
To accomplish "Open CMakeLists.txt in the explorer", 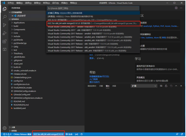I will (x=20, y=74).
